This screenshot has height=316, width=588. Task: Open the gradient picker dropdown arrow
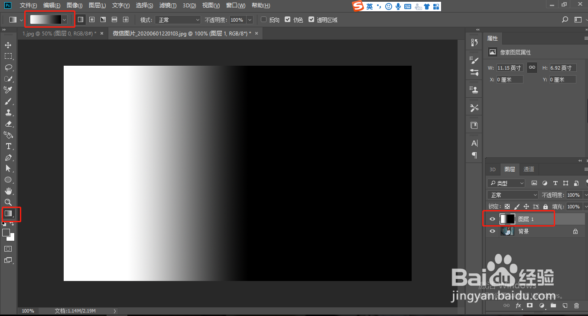65,19
